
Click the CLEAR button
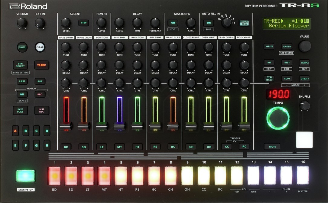[40, 47]
